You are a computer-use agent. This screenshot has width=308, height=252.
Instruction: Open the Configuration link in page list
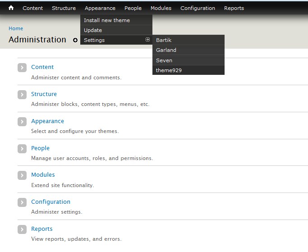coord(51,202)
